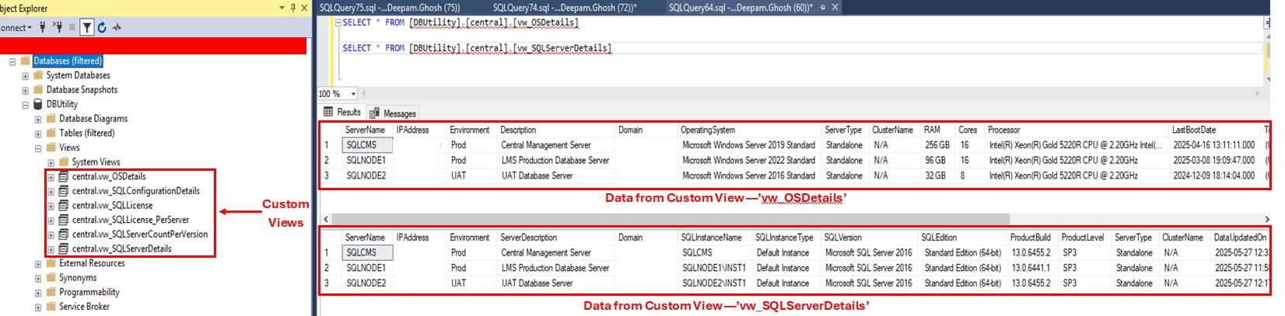The image size is (1285, 316).
Task: Select the Databases (filtered) tree item
Action: point(67,61)
